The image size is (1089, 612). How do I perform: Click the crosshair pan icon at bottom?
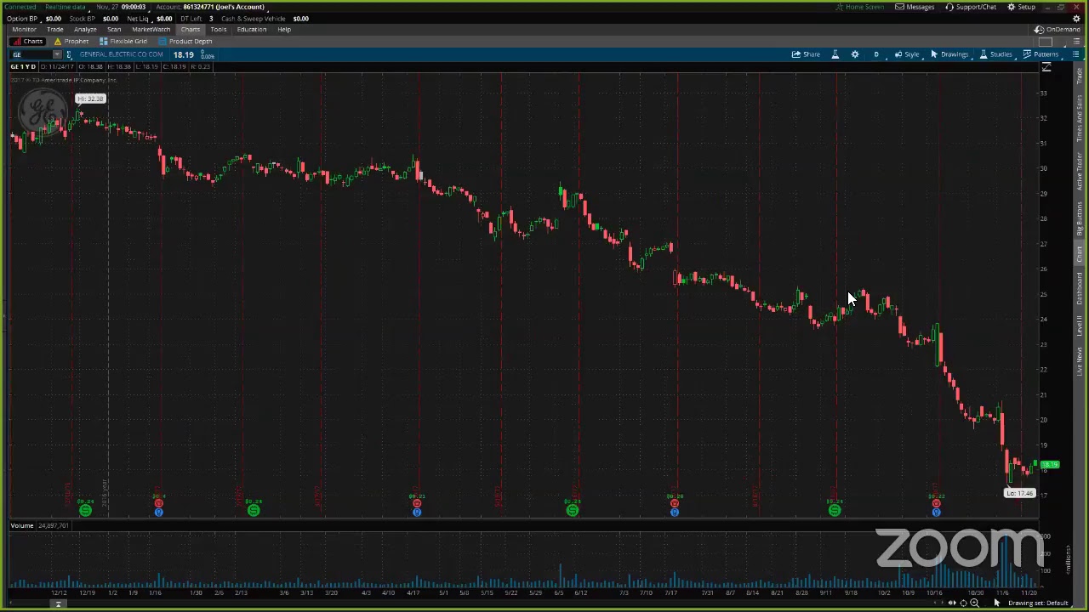[963, 603]
